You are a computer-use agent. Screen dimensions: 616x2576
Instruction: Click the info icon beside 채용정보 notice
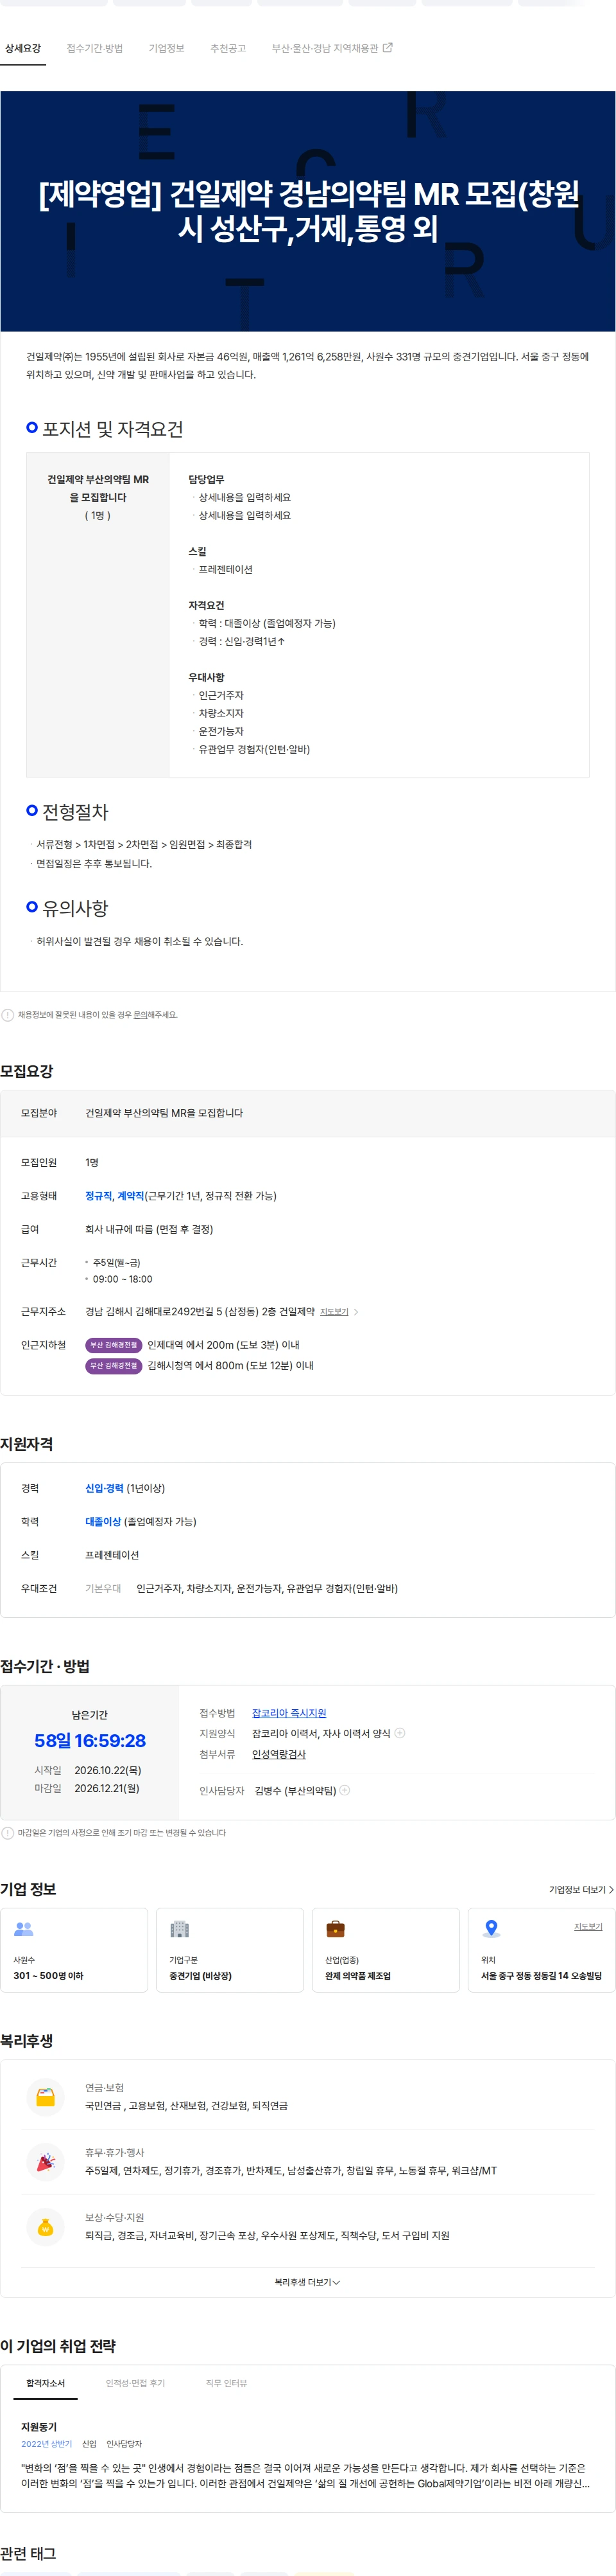(x=8, y=1014)
